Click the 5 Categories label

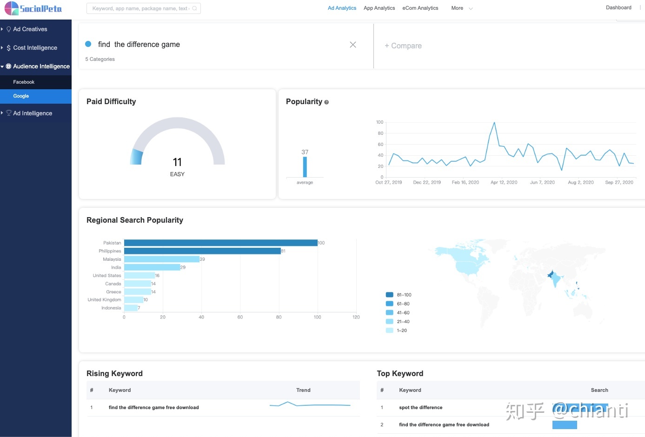tap(100, 59)
